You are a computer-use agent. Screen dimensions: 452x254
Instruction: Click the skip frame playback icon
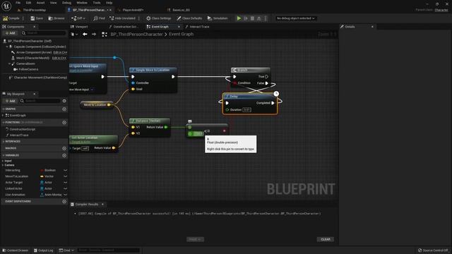246,18
